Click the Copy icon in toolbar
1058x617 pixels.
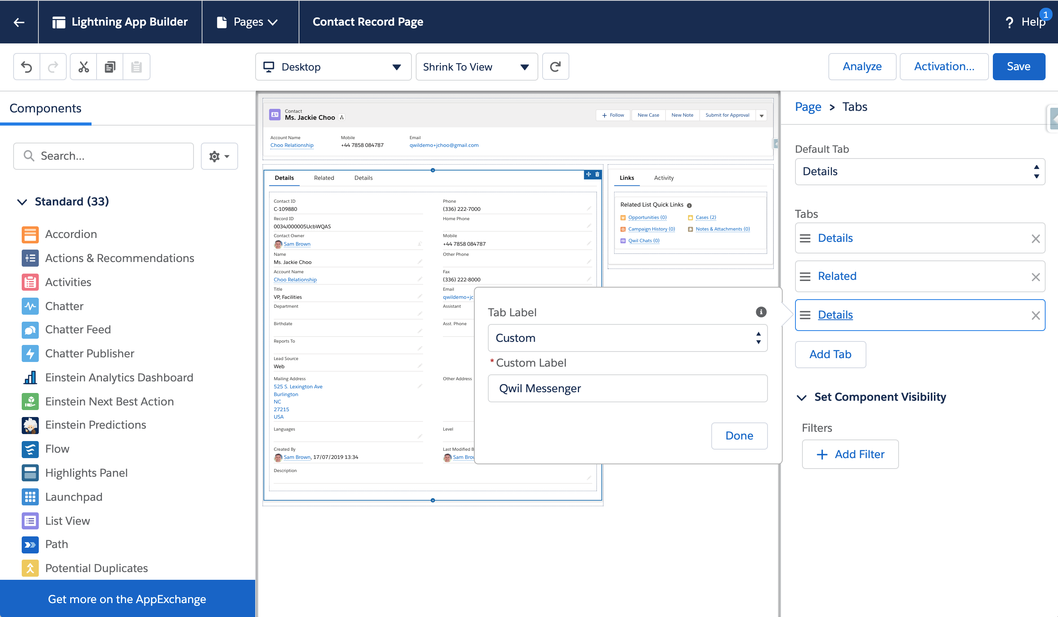tap(110, 67)
